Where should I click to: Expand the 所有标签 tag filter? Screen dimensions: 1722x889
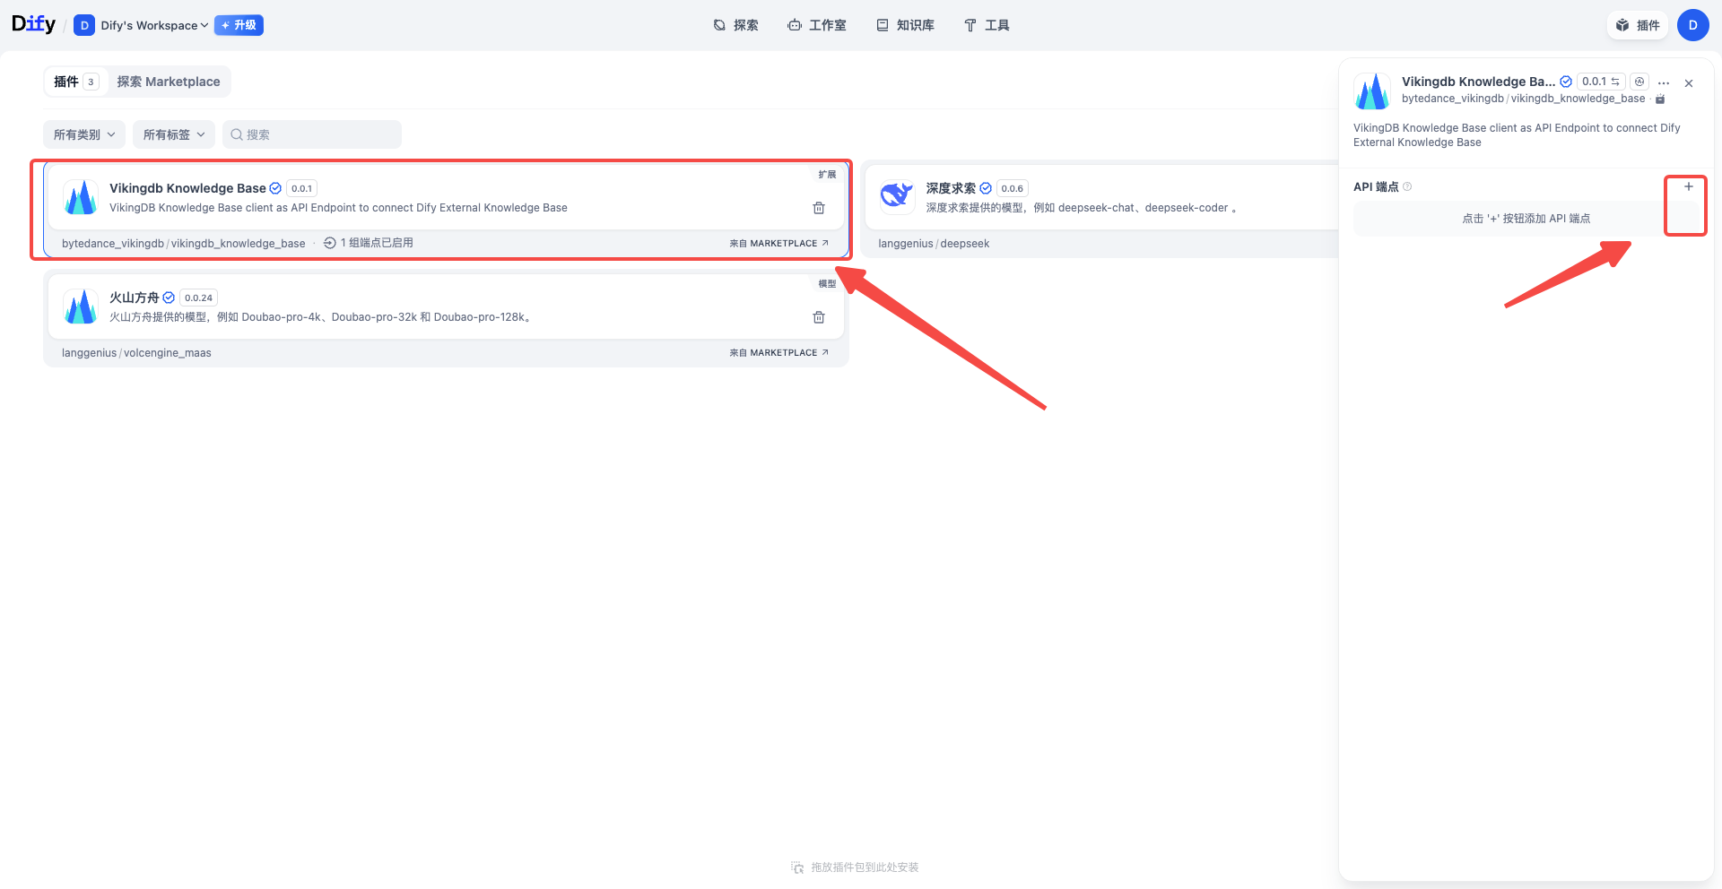(174, 134)
